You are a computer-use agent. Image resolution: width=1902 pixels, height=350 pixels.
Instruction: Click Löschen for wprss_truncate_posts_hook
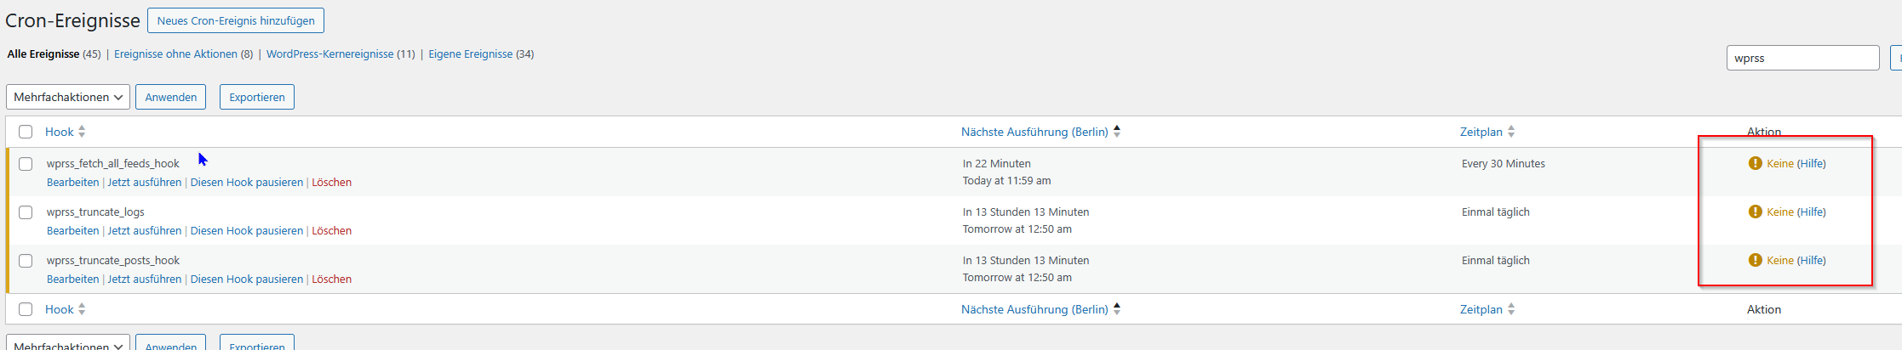(x=331, y=279)
